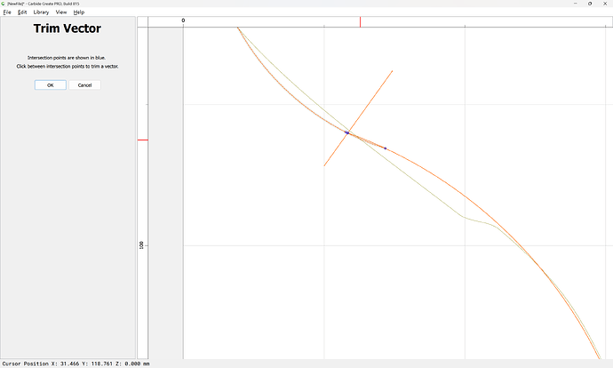
Task: Open the Library menu
Action: pos(41,12)
